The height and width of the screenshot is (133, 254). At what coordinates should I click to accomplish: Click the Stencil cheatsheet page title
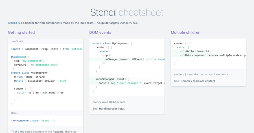click(x=127, y=12)
